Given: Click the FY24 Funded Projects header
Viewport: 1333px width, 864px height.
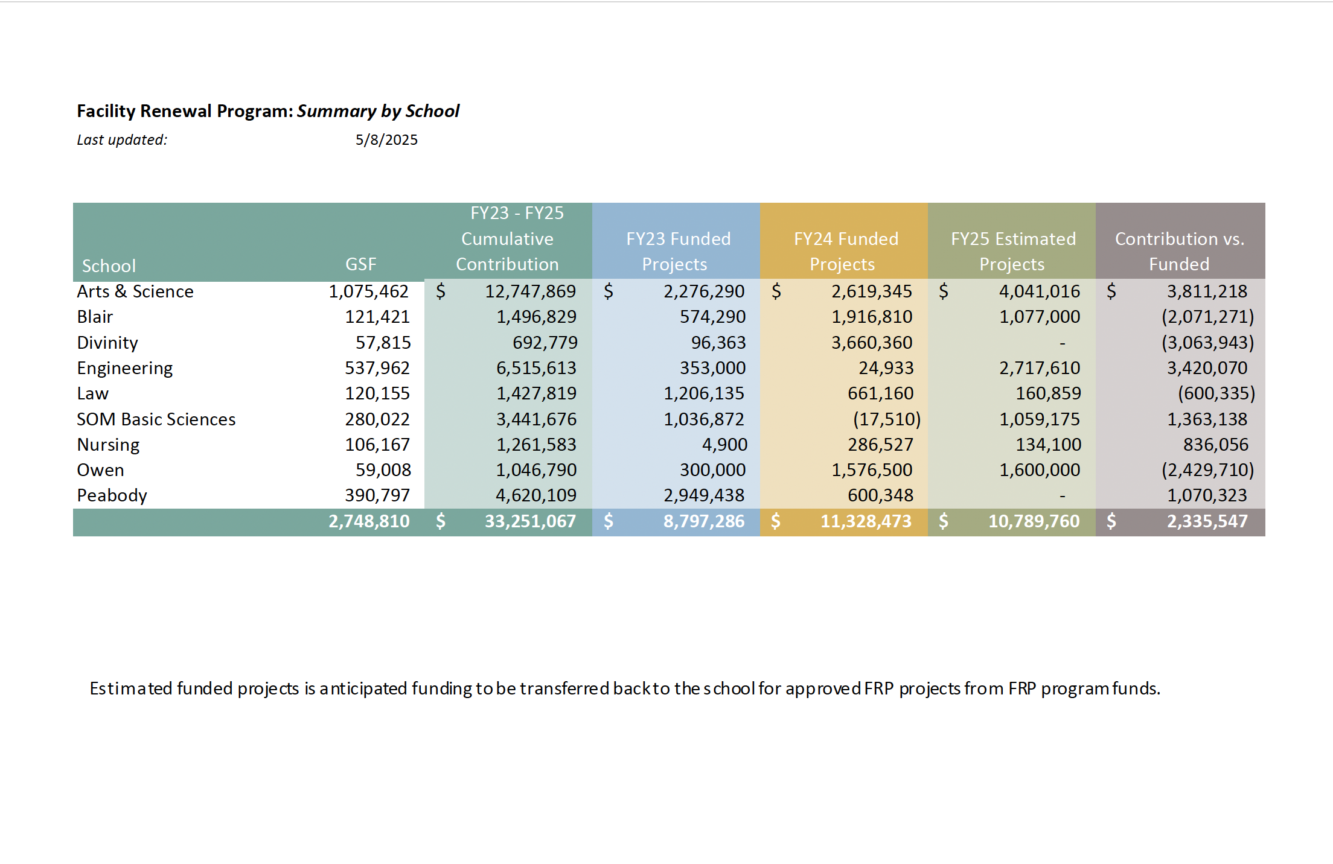Looking at the screenshot, I should click(x=845, y=251).
